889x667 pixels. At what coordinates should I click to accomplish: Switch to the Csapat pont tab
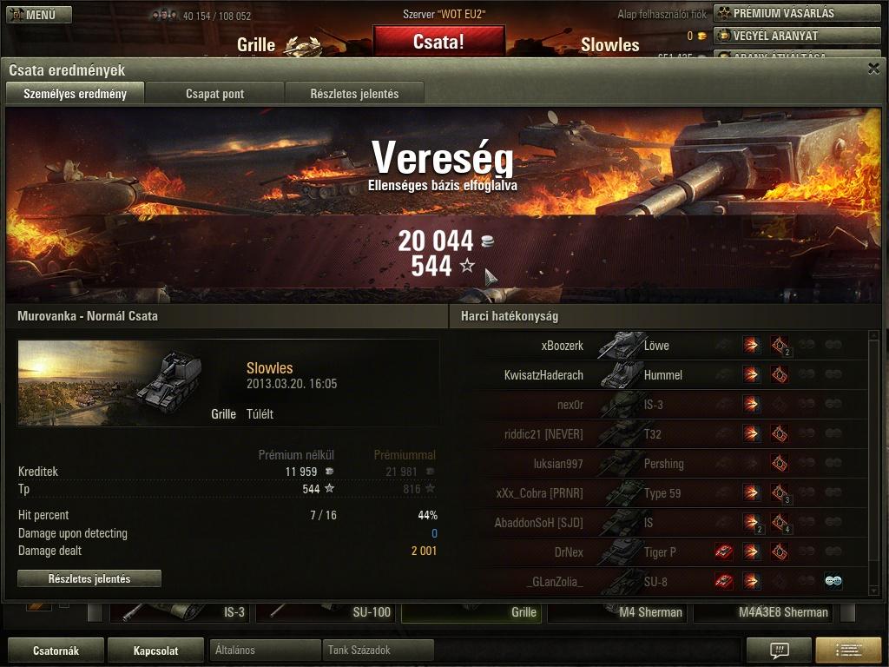[215, 94]
